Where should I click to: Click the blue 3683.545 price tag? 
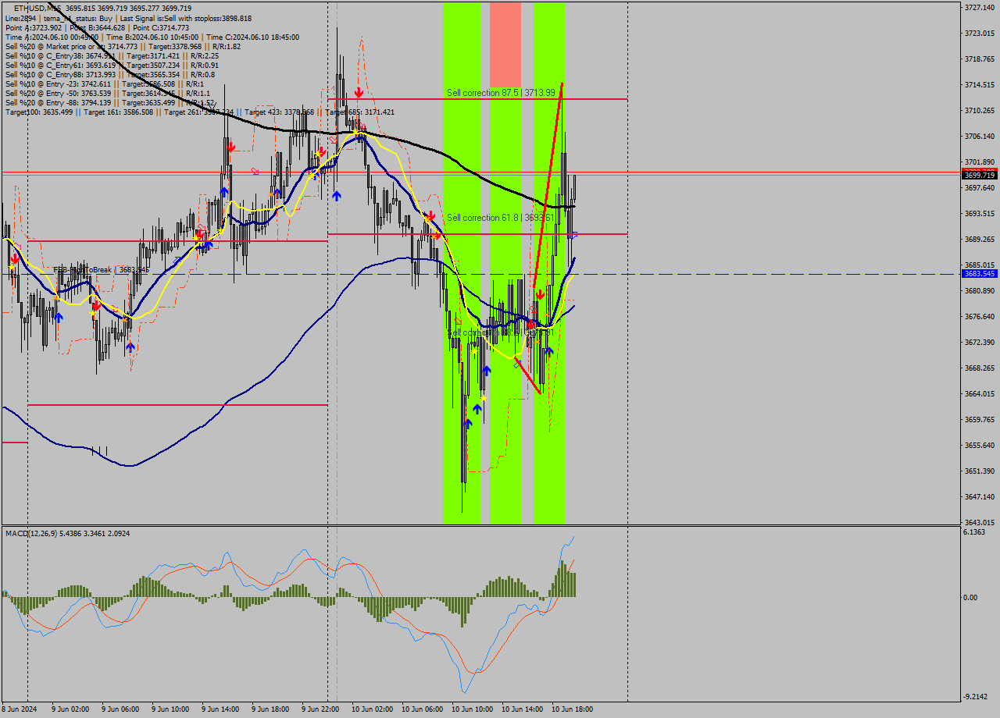[x=979, y=275]
